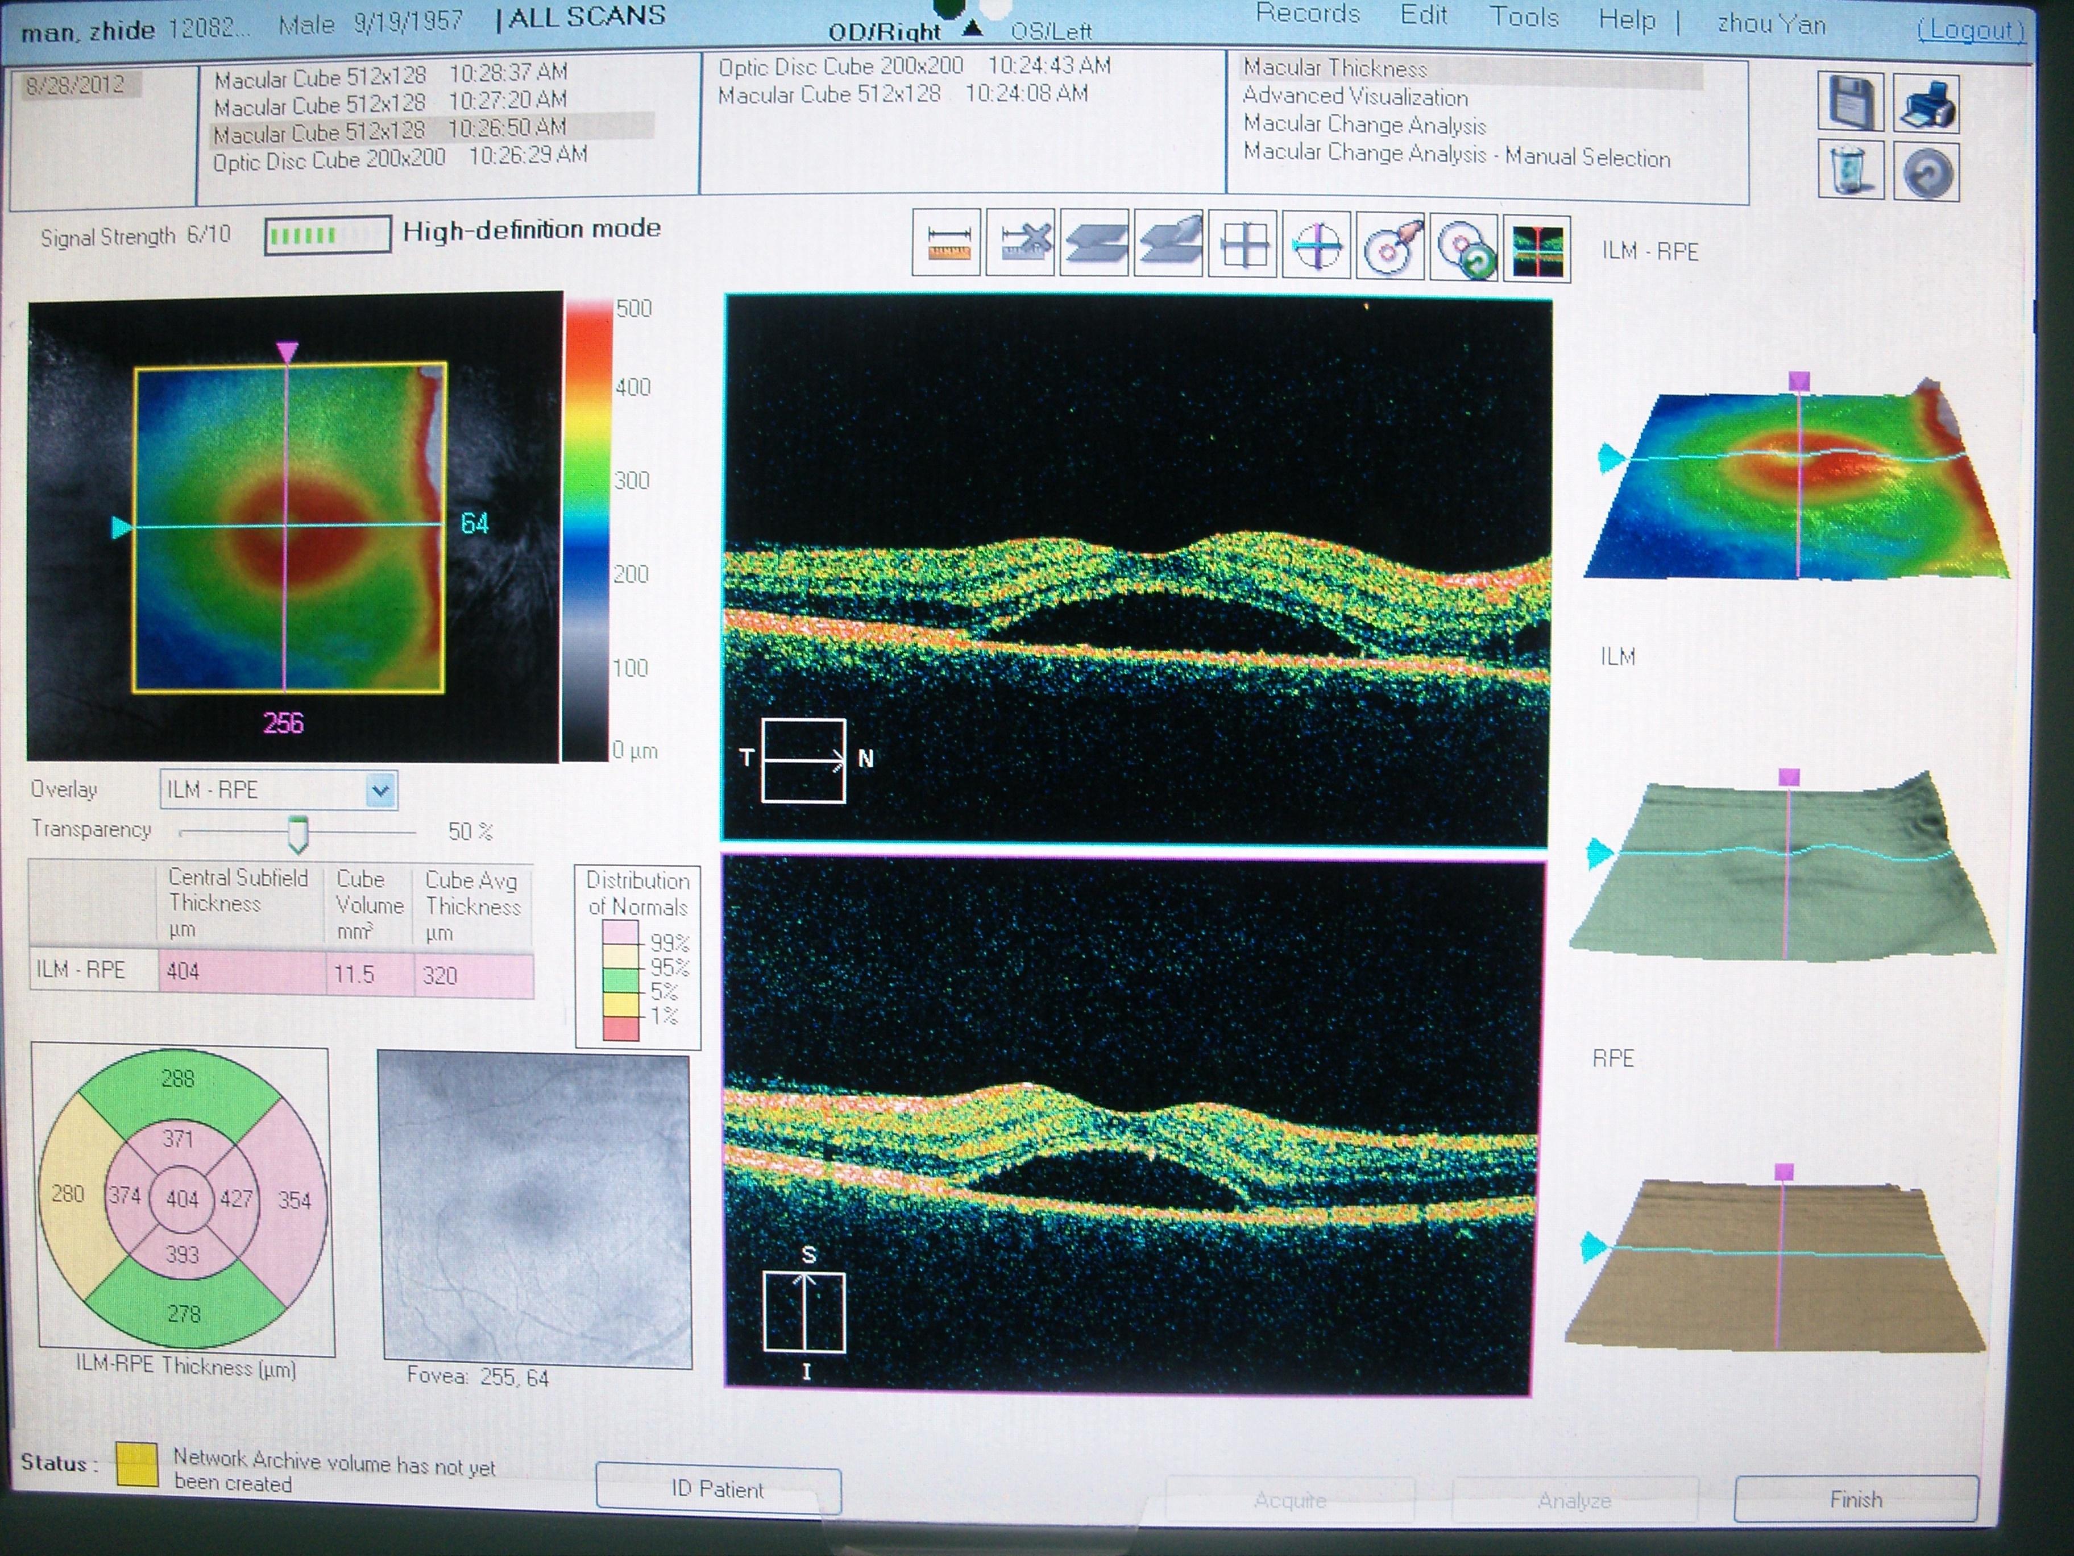
Task: Click the Logout link
Action: coord(1971,30)
